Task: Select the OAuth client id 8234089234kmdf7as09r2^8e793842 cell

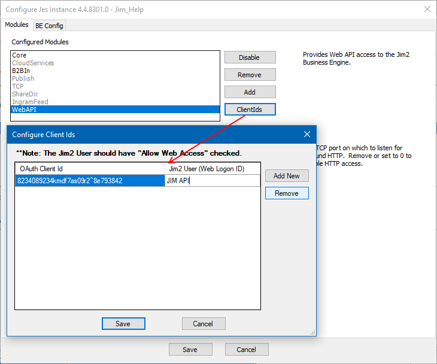Action: click(x=90, y=181)
